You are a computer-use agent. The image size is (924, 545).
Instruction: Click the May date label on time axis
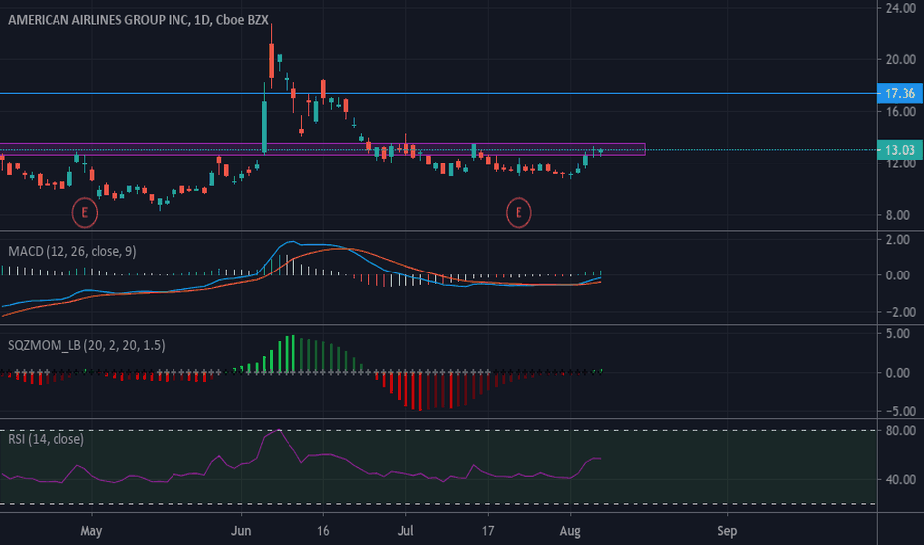tap(91, 531)
